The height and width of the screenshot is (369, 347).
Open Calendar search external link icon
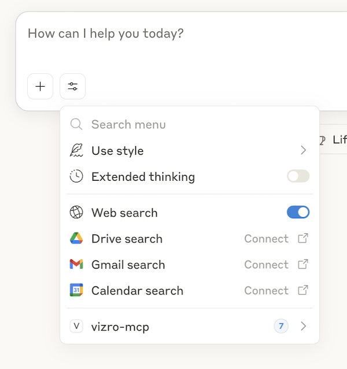[x=303, y=290]
